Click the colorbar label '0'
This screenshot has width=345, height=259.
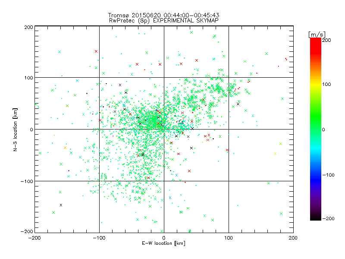tap(323, 130)
